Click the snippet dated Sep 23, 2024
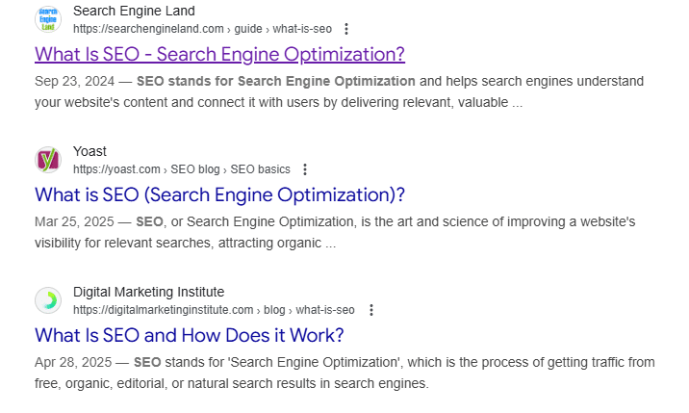689x413 pixels. pyautogui.click(x=339, y=91)
